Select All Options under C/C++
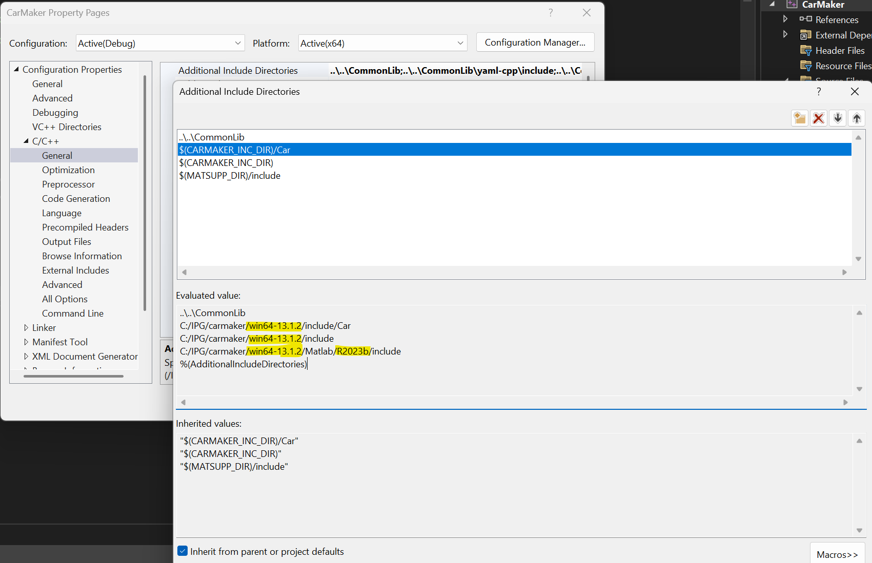Viewport: 872px width, 563px height. click(65, 299)
